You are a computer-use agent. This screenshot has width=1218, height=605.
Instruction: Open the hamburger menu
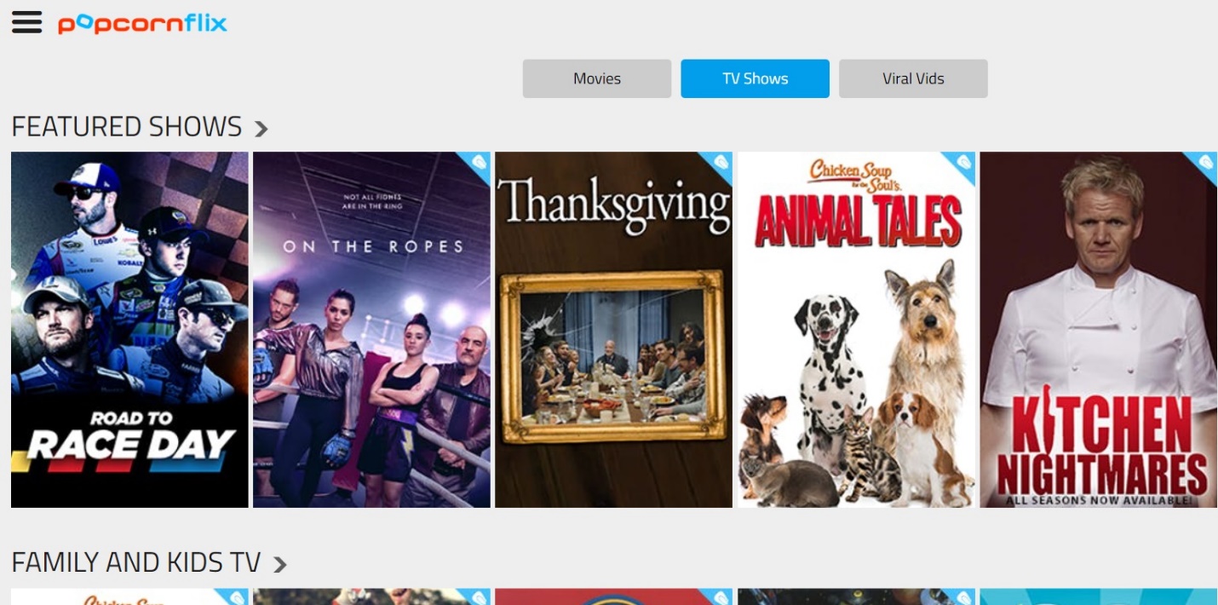click(x=26, y=22)
